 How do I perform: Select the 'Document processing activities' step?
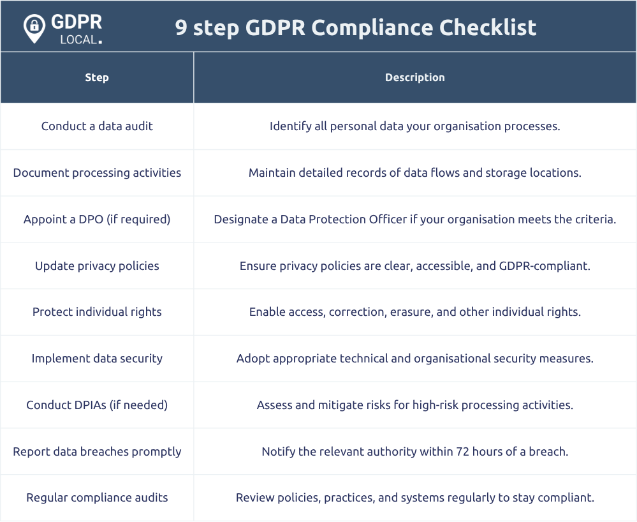click(x=97, y=173)
